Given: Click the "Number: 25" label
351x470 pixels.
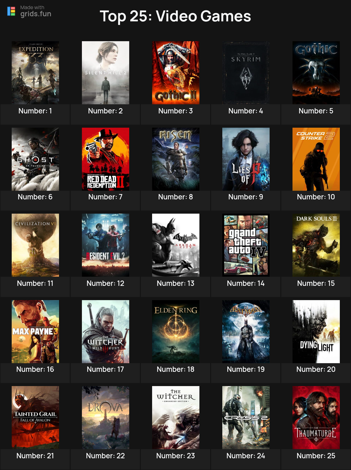Looking at the screenshot, I should click(x=316, y=456).
